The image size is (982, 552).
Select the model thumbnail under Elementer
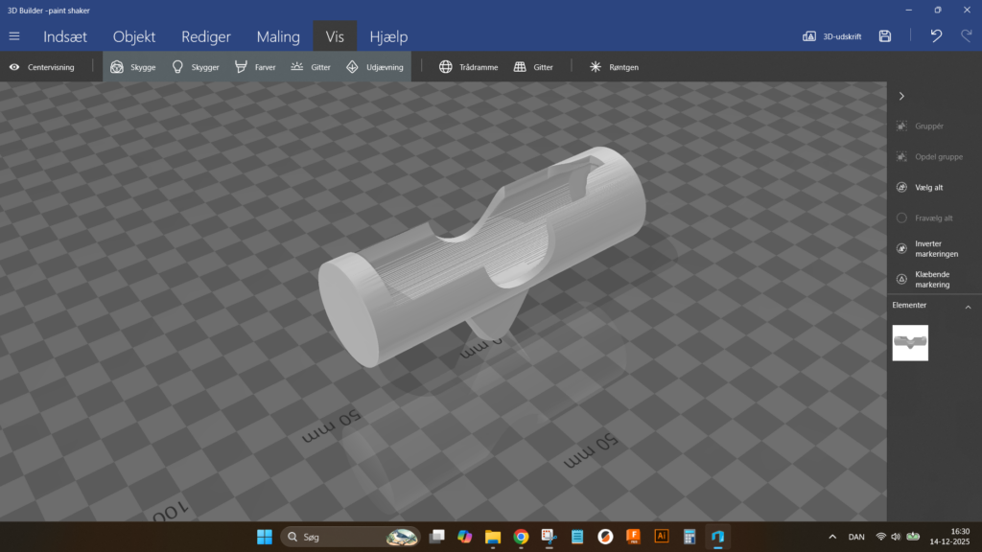pos(910,342)
